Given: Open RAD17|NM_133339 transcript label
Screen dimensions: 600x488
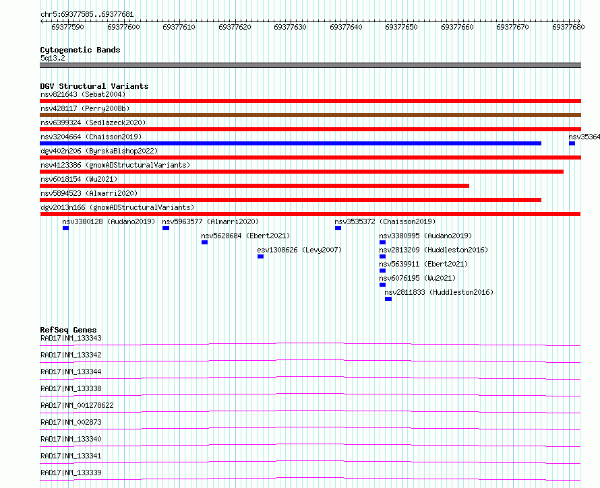Looking at the screenshot, I should coord(71,473).
